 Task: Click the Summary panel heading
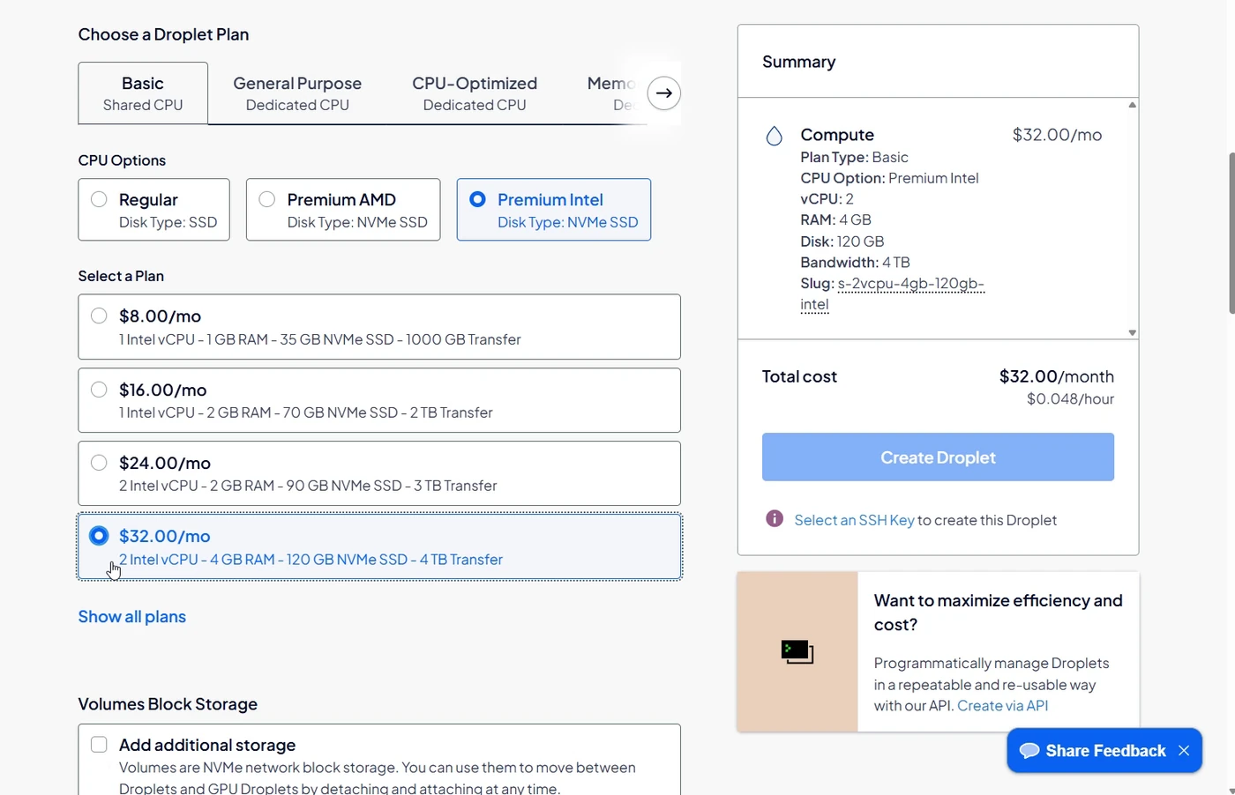[798, 62]
